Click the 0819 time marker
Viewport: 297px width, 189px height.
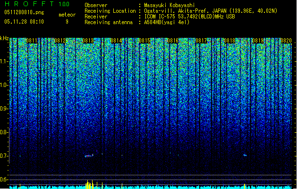(x=258, y=41)
